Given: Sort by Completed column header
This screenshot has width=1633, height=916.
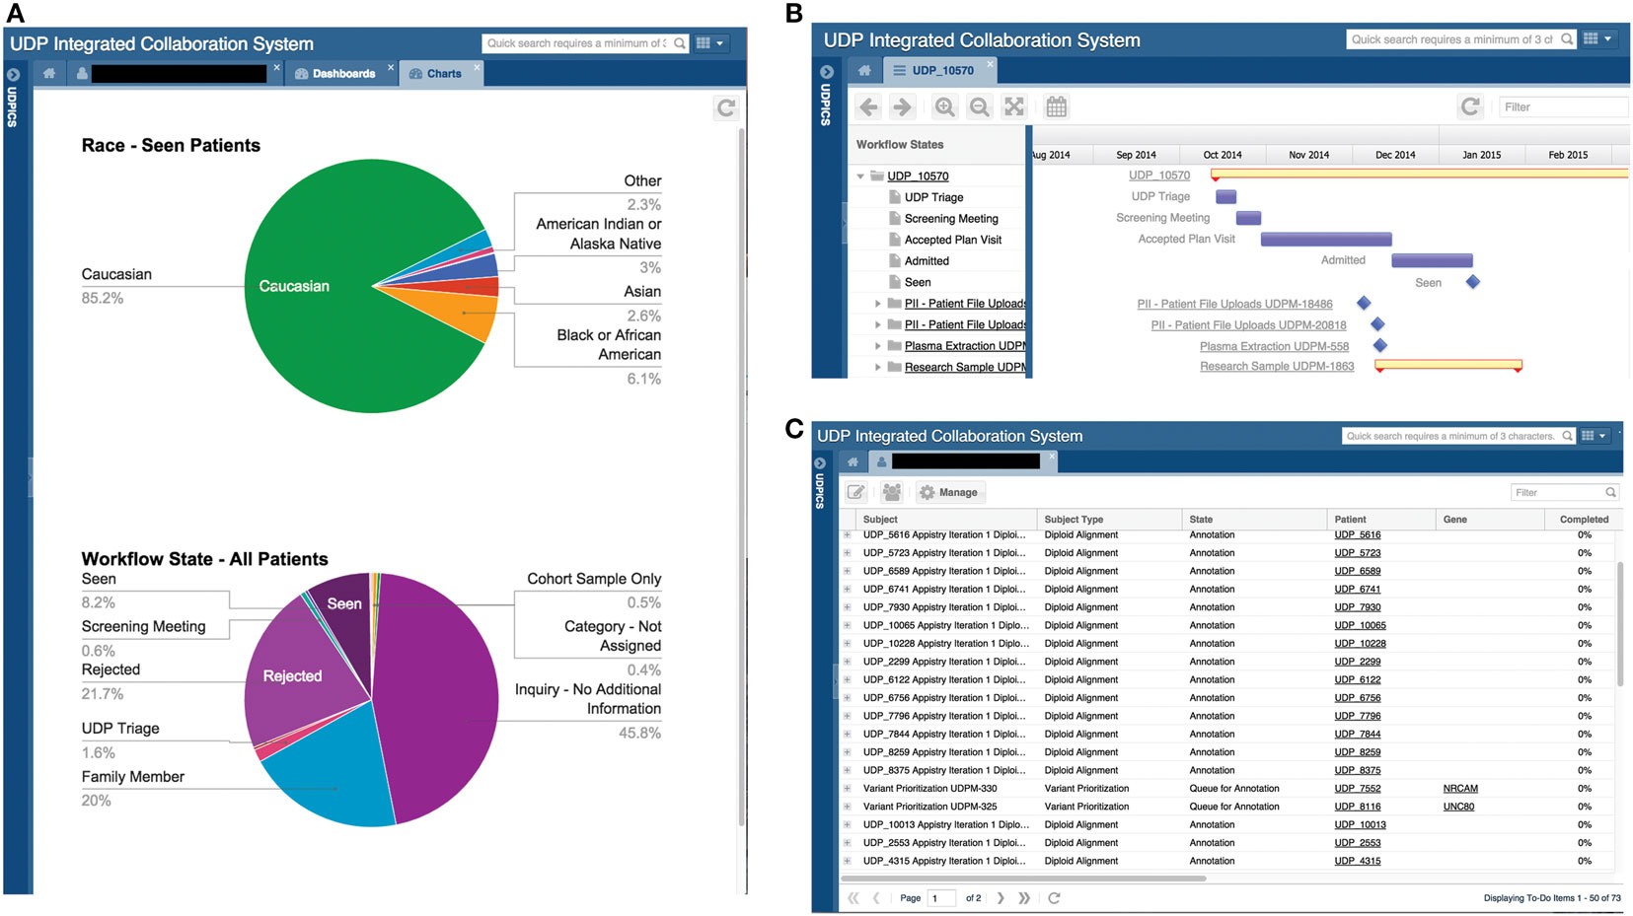Looking at the screenshot, I should click(x=1584, y=520).
